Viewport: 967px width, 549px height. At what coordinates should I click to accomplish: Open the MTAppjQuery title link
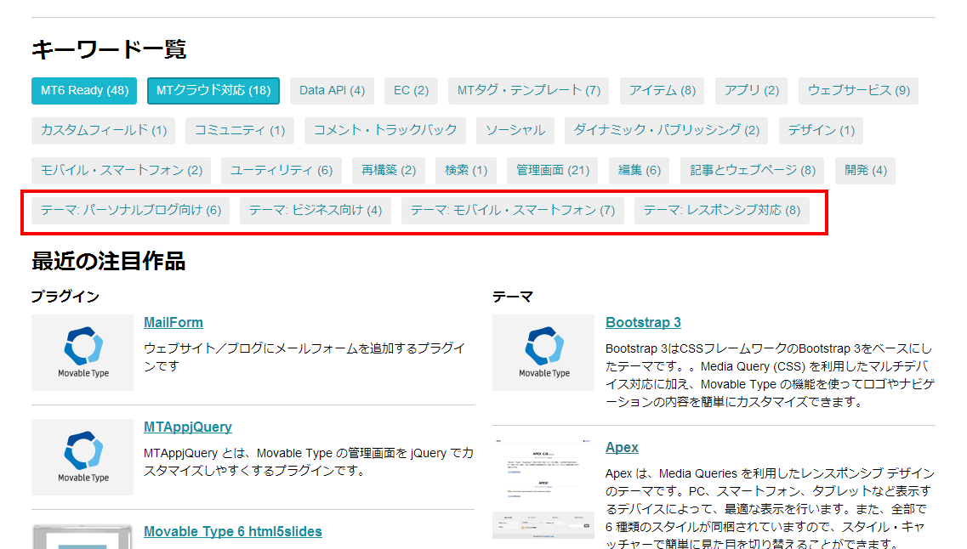(x=188, y=427)
